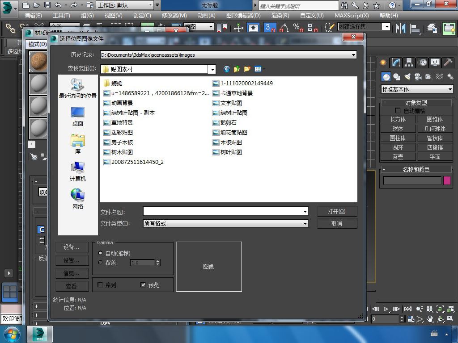Viewport: 458px width, 343px height.
Task: Open the Hierarchy panel tab
Action: pos(409,63)
